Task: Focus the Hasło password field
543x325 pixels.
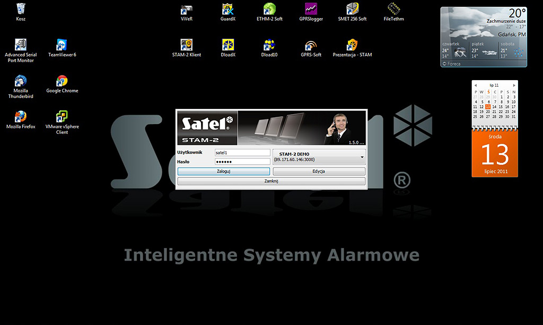Action: click(242, 162)
